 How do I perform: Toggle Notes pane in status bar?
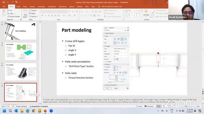coord(139,106)
